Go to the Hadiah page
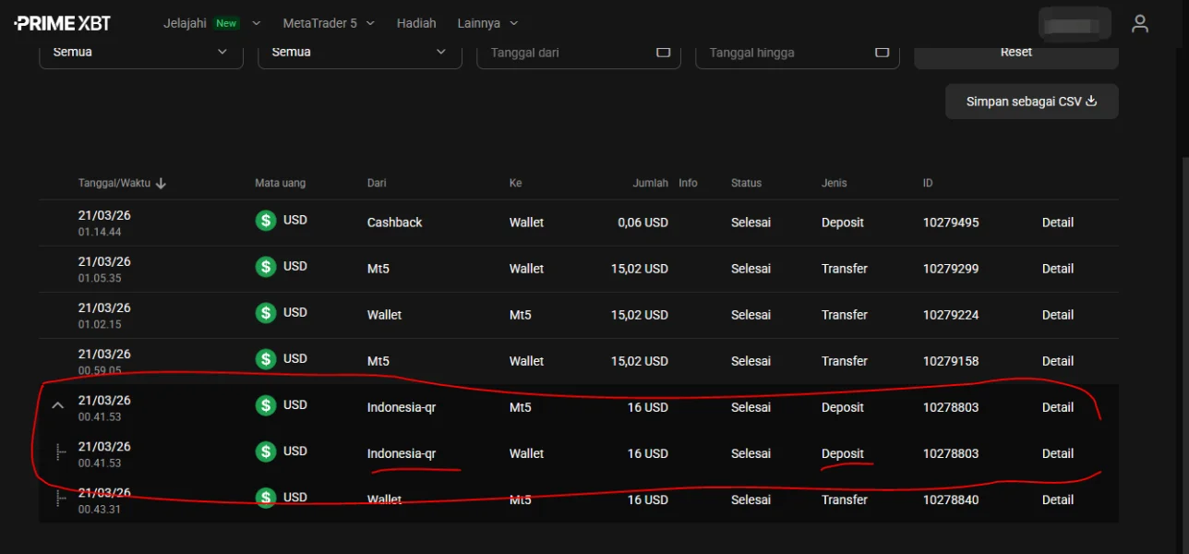 (416, 23)
